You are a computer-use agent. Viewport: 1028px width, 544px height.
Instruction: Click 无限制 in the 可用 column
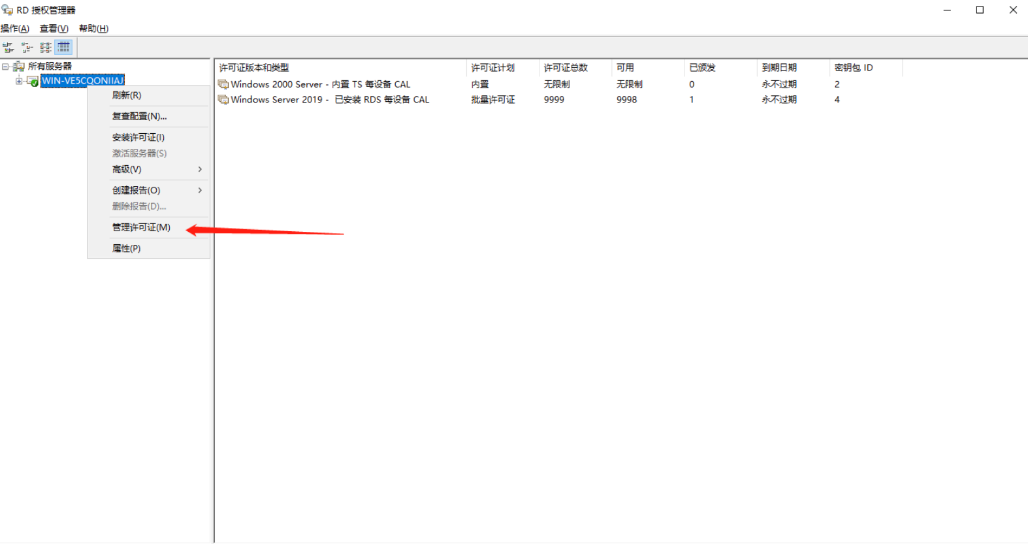pos(630,84)
